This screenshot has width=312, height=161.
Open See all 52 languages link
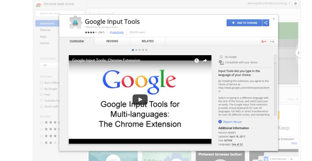click(x=237, y=144)
